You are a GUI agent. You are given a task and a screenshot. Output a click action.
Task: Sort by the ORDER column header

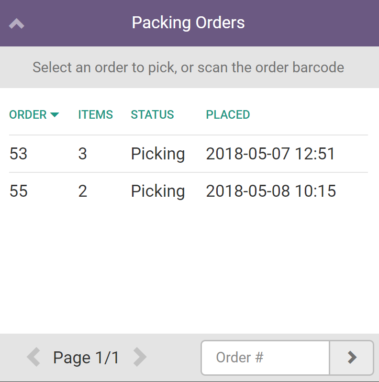click(28, 115)
